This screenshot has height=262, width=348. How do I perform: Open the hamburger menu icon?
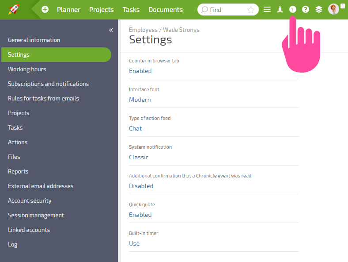click(267, 9)
